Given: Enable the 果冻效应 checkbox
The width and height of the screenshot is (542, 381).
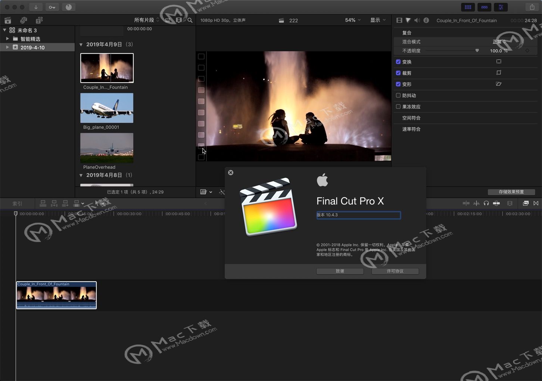Looking at the screenshot, I should (398, 106).
